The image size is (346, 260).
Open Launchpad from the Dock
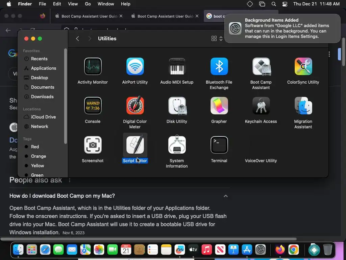[x=32, y=250]
